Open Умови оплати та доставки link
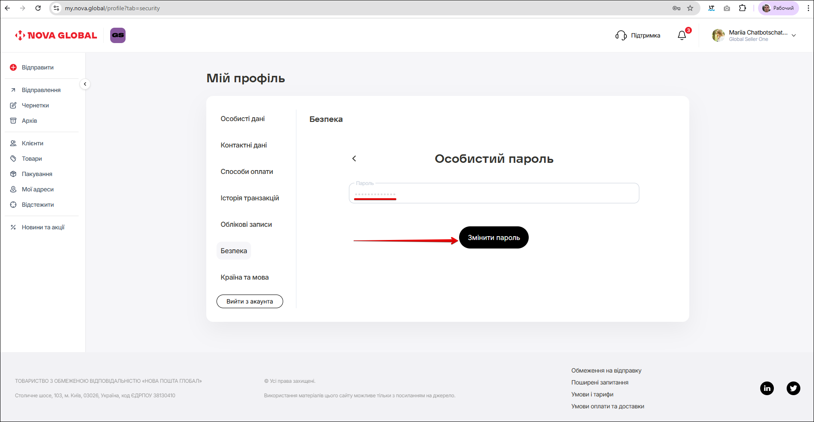Viewport: 814px width, 422px height. 608,406
